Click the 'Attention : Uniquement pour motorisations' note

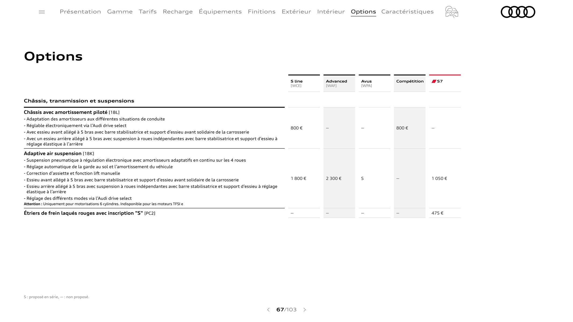[x=103, y=204]
